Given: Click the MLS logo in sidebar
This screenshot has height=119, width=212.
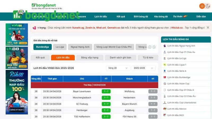Looking at the screenshot, I should click(165, 115).
